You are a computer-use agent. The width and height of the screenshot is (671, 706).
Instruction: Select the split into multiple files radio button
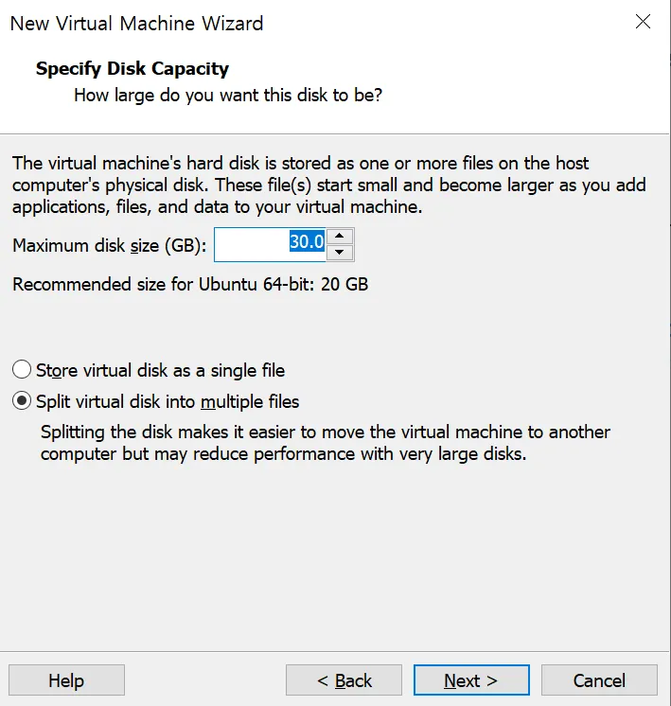click(21, 401)
